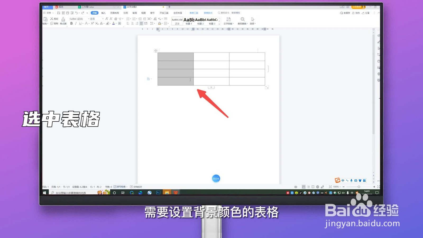Click the Paste clipboard icon

pyautogui.click(x=45, y=19)
